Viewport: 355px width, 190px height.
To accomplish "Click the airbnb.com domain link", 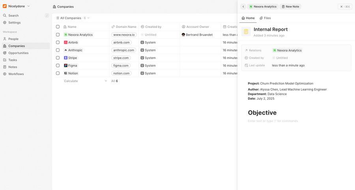I will pos(121,42).
